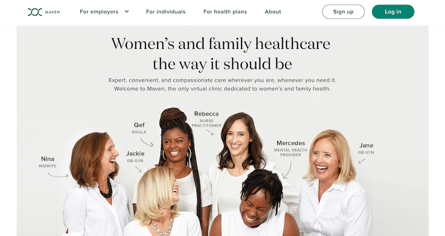This screenshot has height=236, width=445.
Task: Select the Qef Doula label
Action: pyautogui.click(x=139, y=128)
